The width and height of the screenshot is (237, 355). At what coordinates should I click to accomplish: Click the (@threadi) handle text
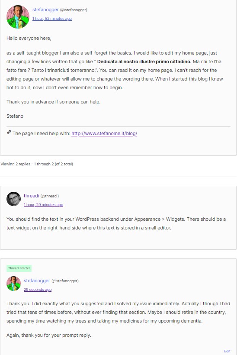(50, 196)
